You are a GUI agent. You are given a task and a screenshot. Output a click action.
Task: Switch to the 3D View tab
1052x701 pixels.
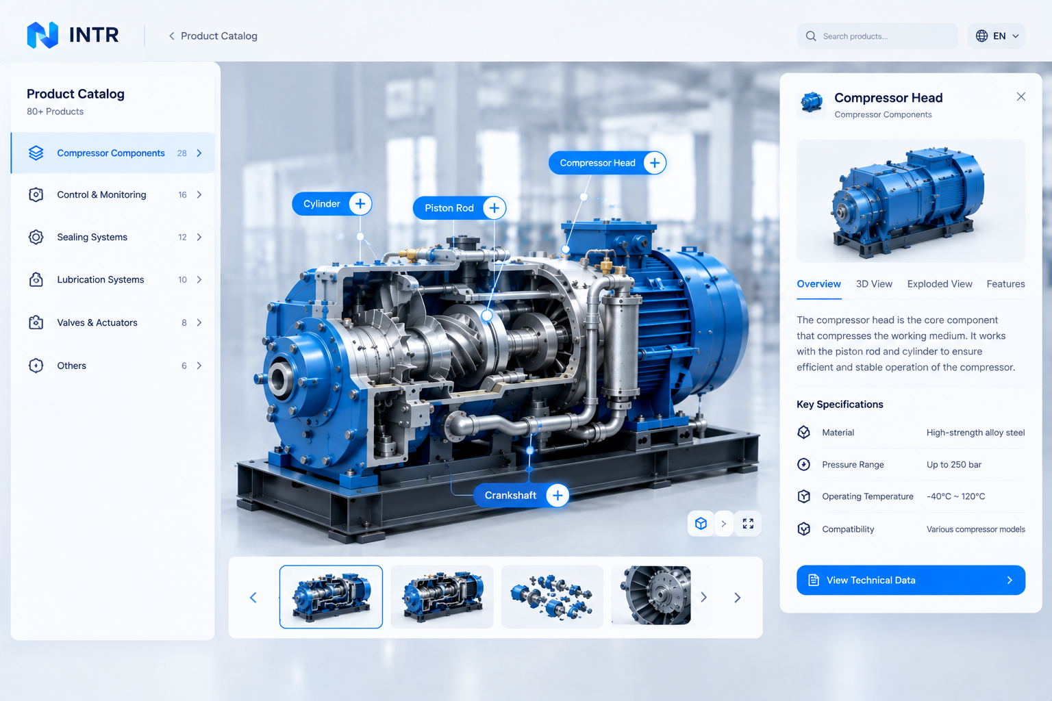pos(874,284)
